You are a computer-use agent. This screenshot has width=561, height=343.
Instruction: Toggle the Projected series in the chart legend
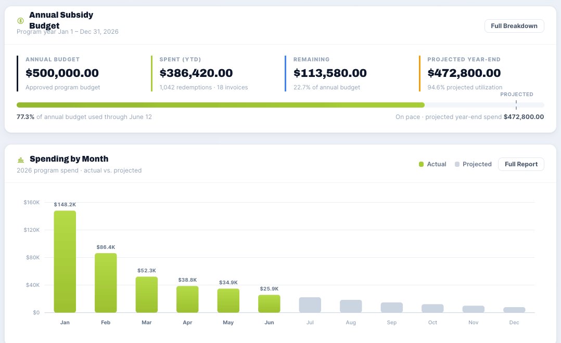pyautogui.click(x=473, y=164)
